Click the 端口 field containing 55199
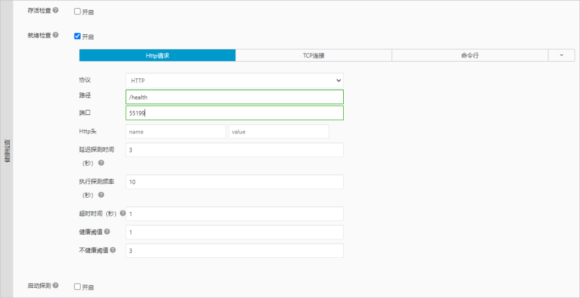Viewport: 580px width, 298px height. click(x=235, y=113)
